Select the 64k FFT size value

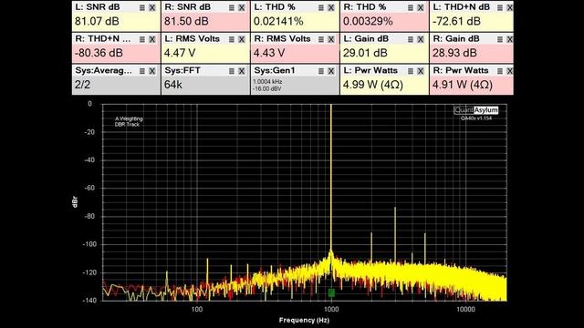pyautogui.click(x=173, y=85)
